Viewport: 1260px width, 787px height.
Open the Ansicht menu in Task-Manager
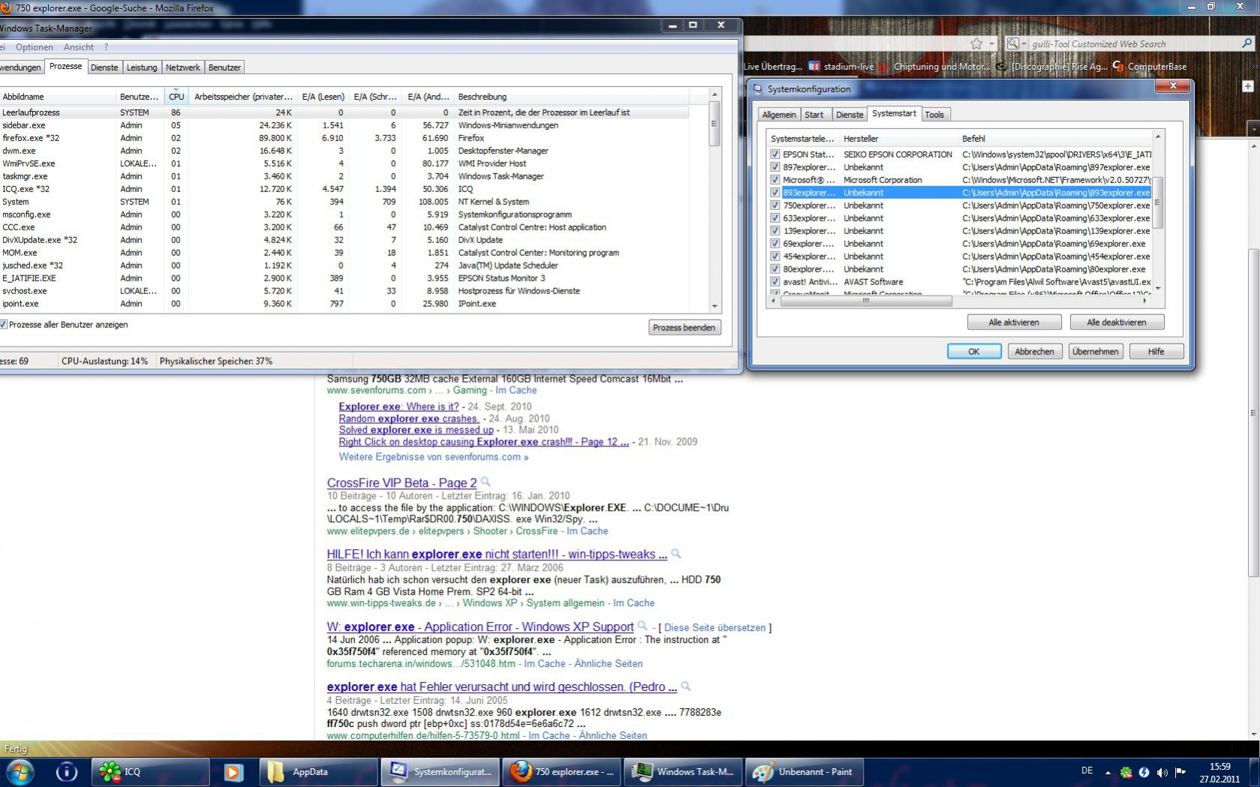(x=79, y=47)
